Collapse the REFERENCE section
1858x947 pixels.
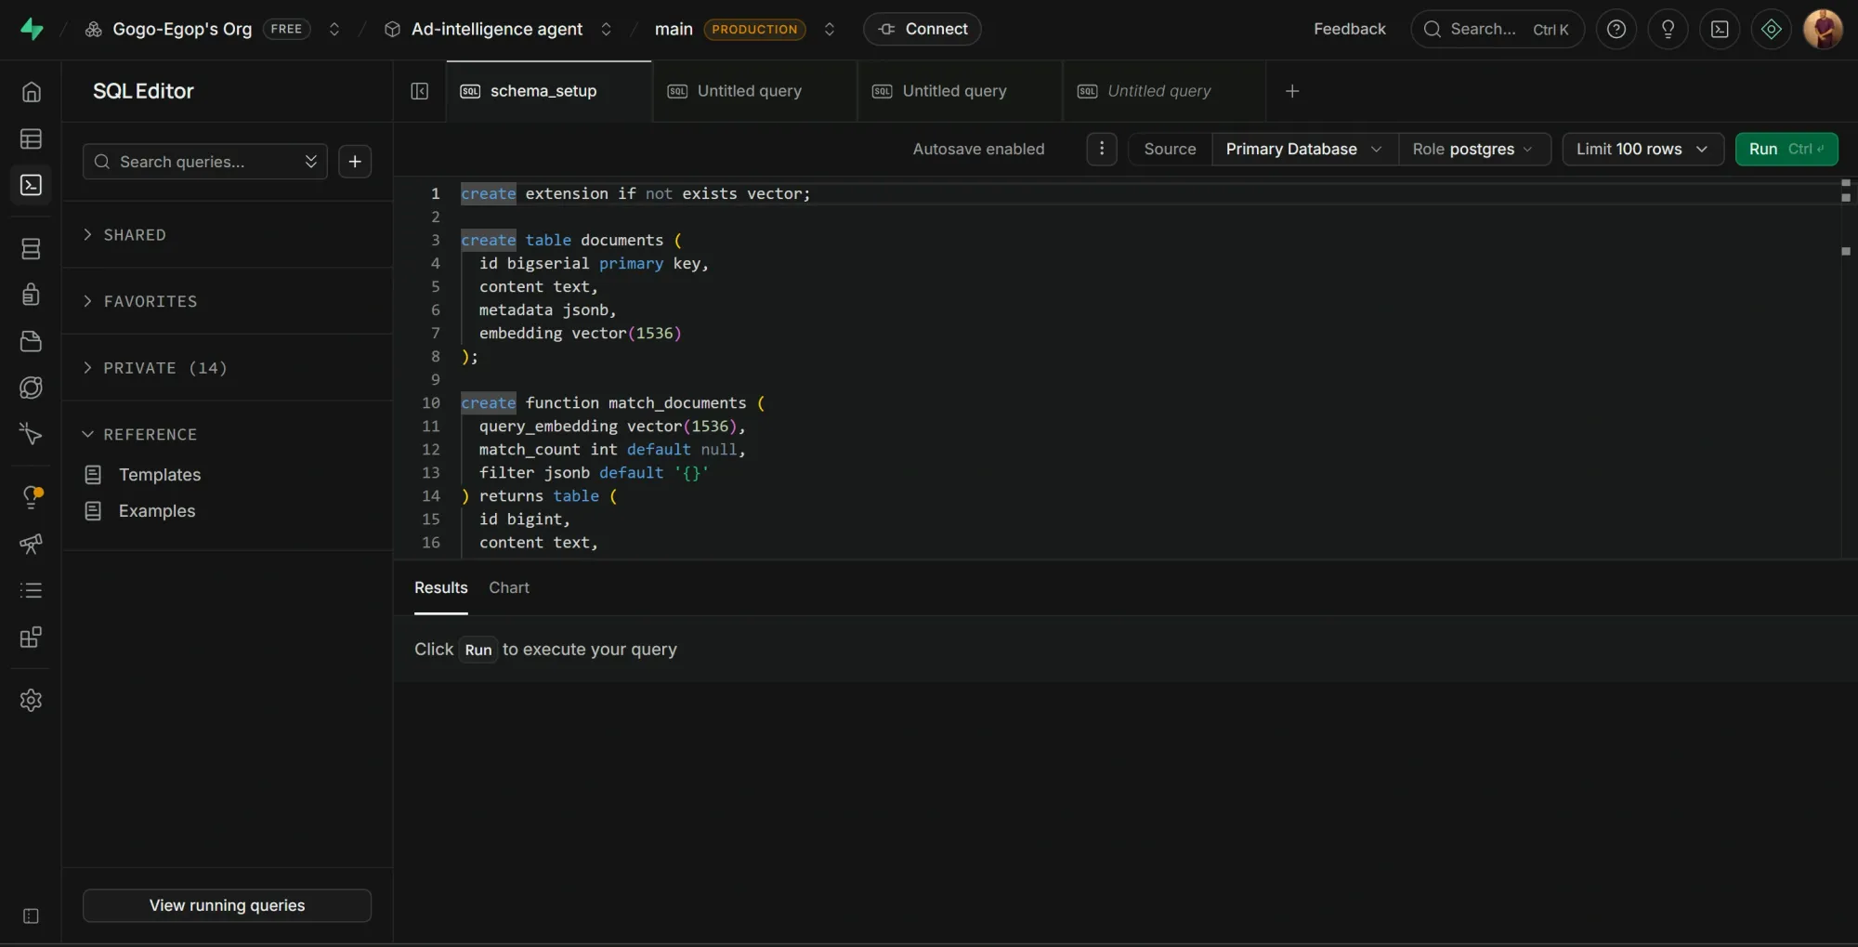(139, 434)
